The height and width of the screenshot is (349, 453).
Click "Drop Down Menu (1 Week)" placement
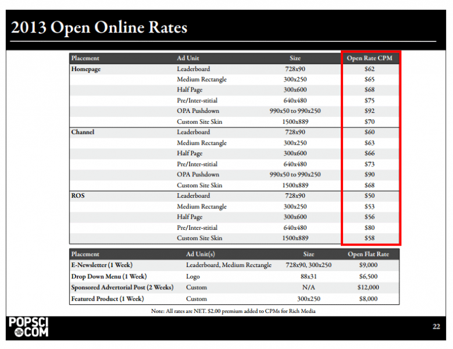point(109,276)
